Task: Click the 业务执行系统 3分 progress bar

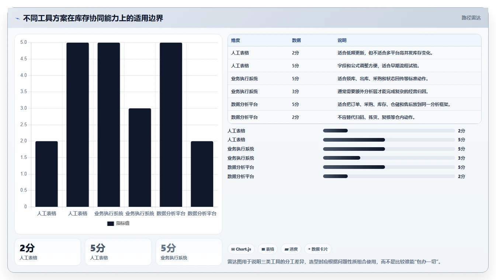Action: [x=389, y=158]
